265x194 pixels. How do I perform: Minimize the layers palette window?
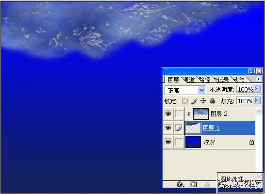[251, 71]
